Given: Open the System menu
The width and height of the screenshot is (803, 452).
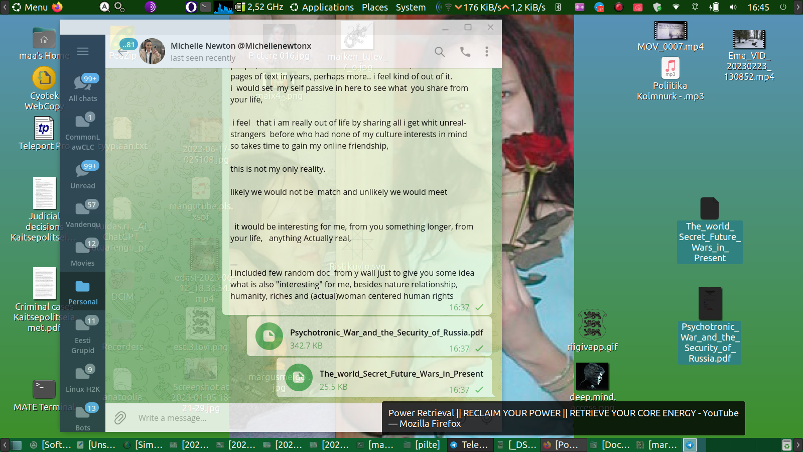Looking at the screenshot, I should 411,7.
